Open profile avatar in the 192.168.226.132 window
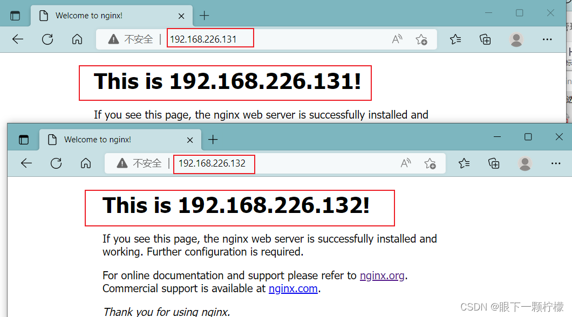The width and height of the screenshot is (572, 317). (x=525, y=163)
